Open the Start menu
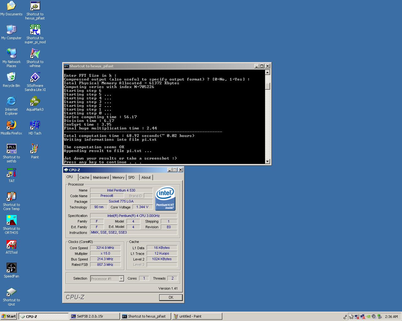Screen dimensions: 402x321 pyautogui.click(x=9, y=316)
